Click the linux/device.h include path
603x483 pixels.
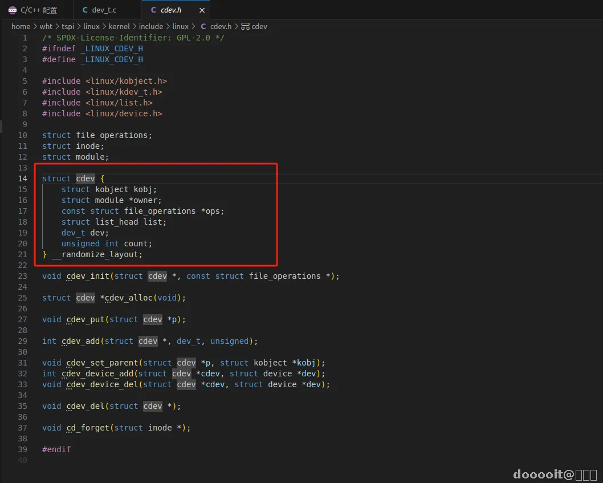coord(124,113)
